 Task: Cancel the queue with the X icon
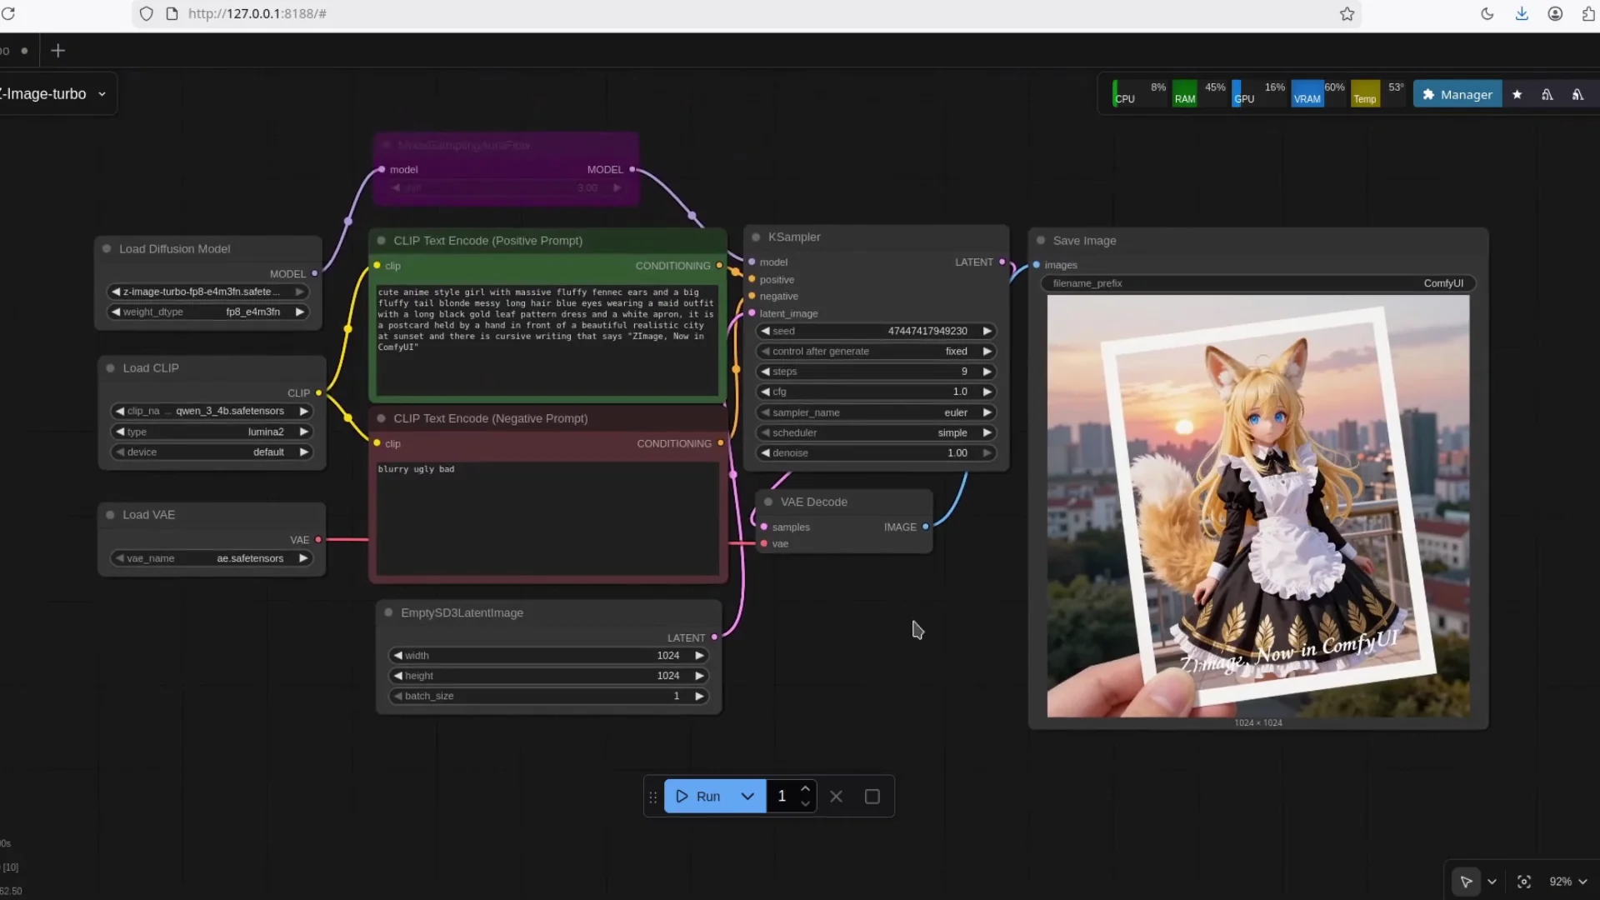[836, 796]
